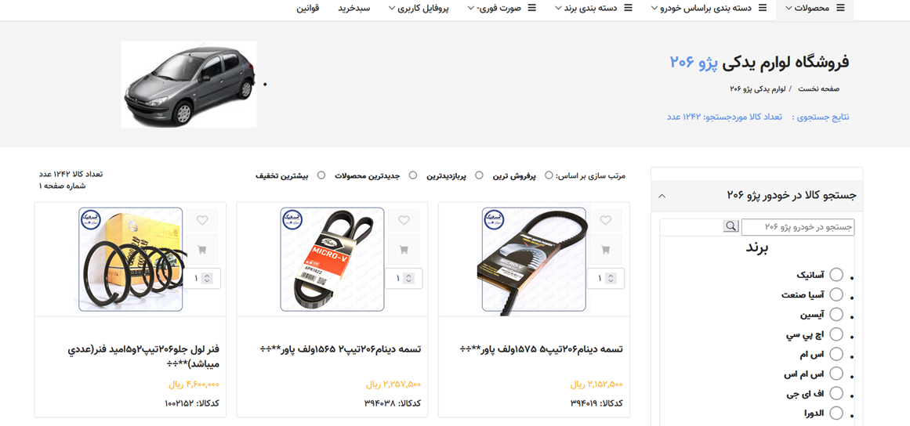
Task: Add the 1565 Wolf Power belt to cart
Action: pyautogui.click(x=404, y=250)
